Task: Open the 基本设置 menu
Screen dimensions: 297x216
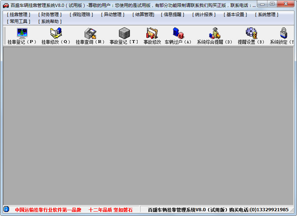Action: (235, 15)
